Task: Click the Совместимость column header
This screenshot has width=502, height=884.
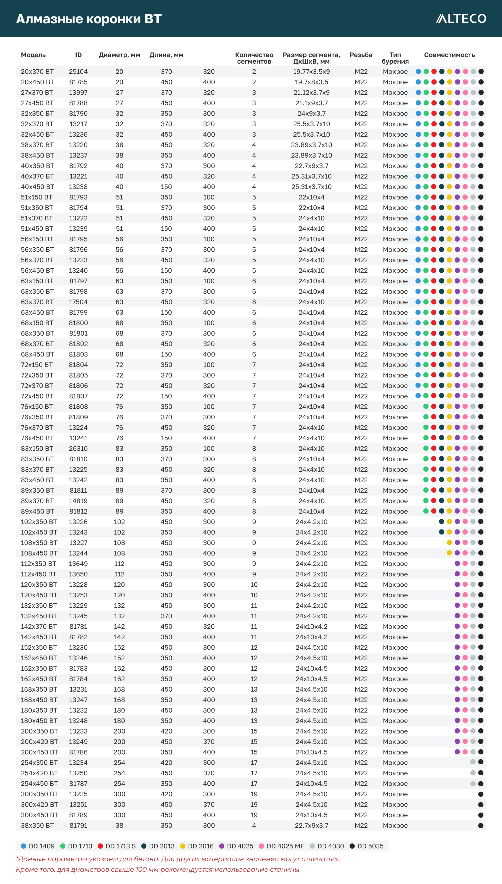Action: point(449,55)
